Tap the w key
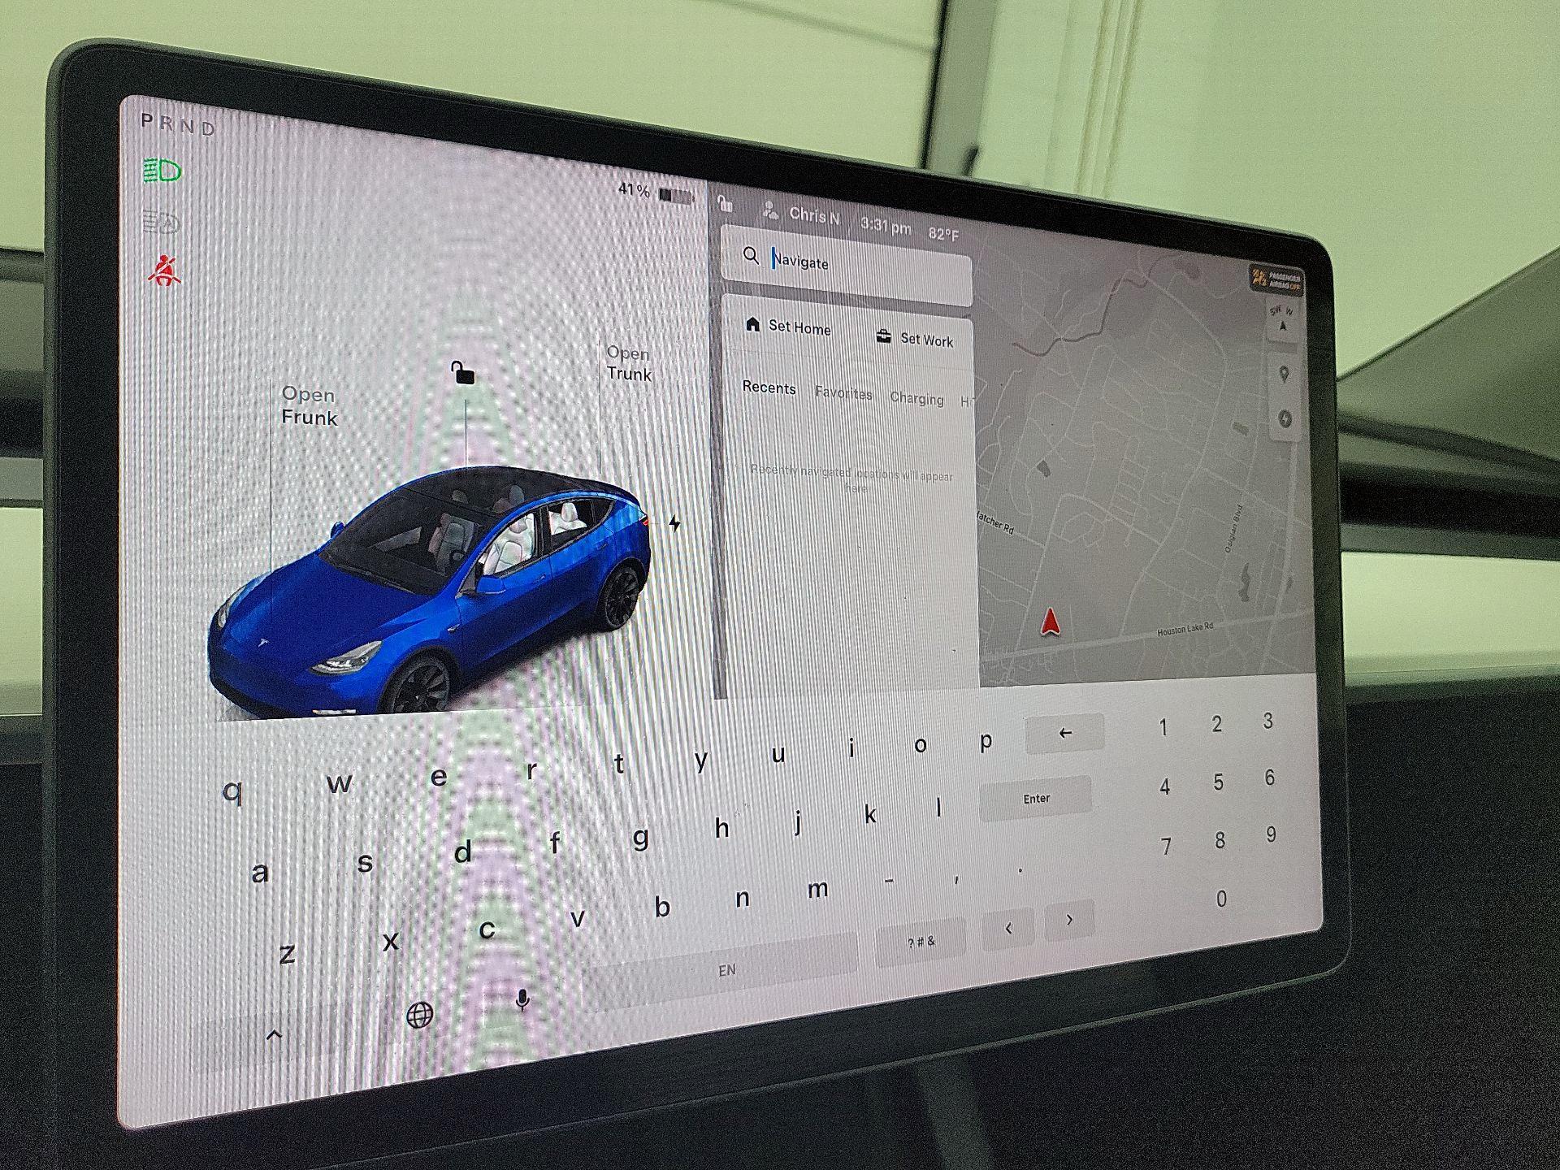This screenshot has height=1170, width=1560. point(339,783)
